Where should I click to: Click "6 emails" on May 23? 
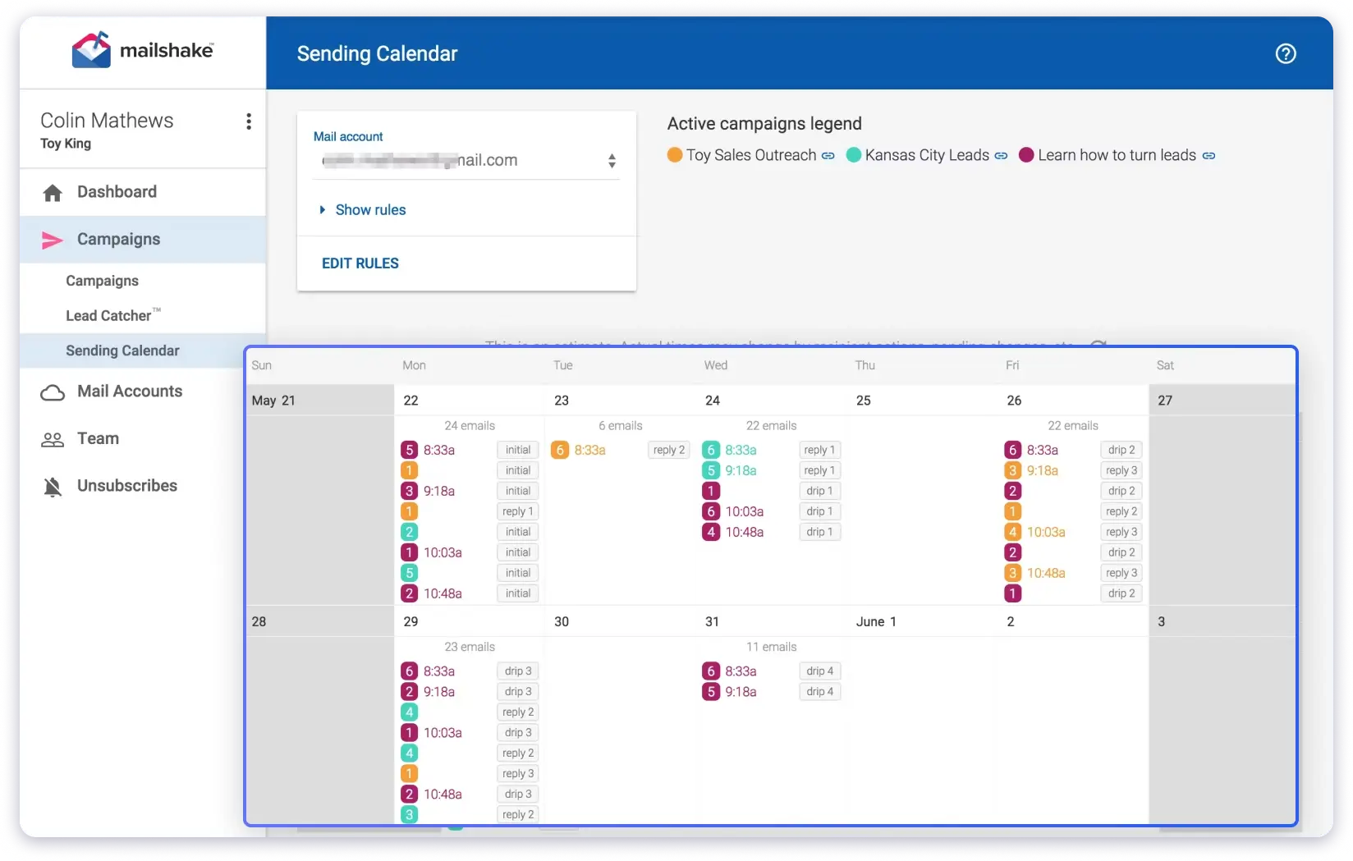pyautogui.click(x=621, y=426)
